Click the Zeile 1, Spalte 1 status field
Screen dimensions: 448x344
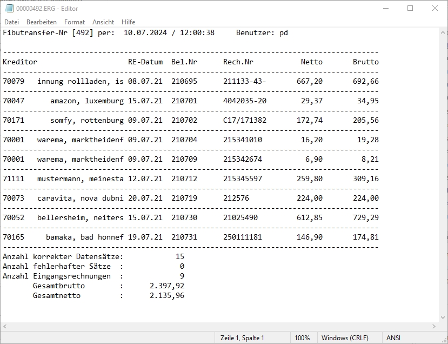[242, 338]
